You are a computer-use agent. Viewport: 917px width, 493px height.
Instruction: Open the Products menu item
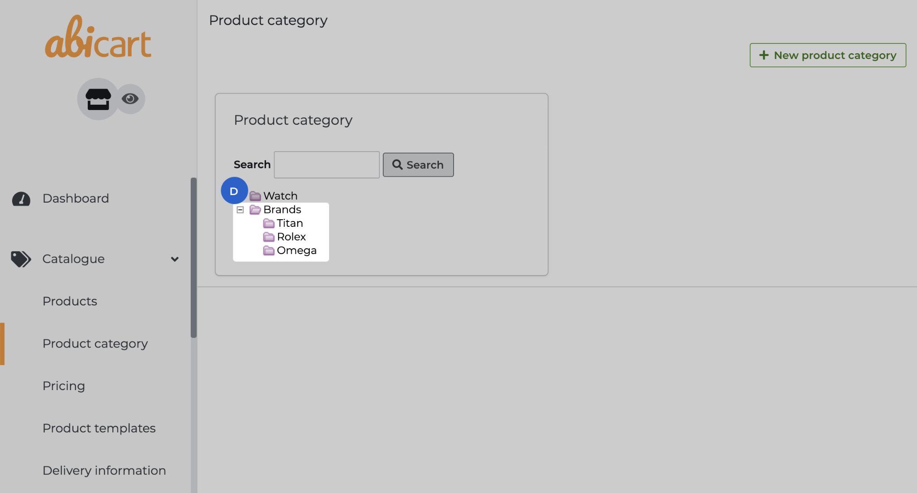(70, 301)
